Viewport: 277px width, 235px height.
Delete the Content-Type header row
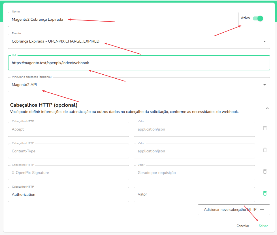[x=265, y=150]
